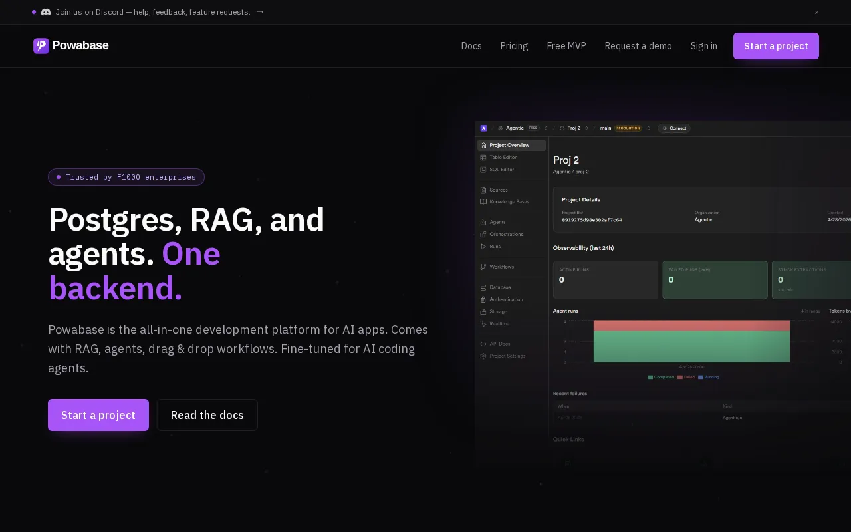
Task: Open the Table Editor sidebar icon
Action: pyautogui.click(x=483, y=158)
